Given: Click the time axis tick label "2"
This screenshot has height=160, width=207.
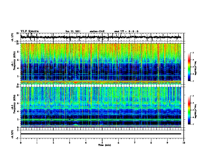Looking at the screenshot, I should [x=53, y=143].
